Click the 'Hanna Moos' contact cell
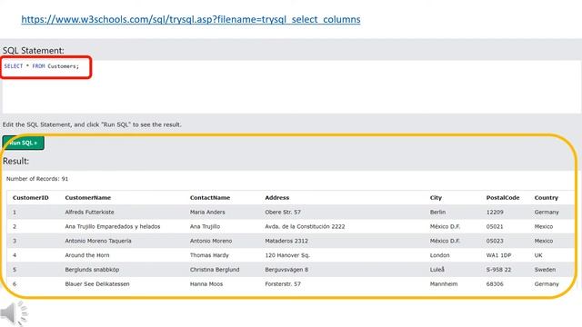This screenshot has height=327, width=582. (x=206, y=284)
